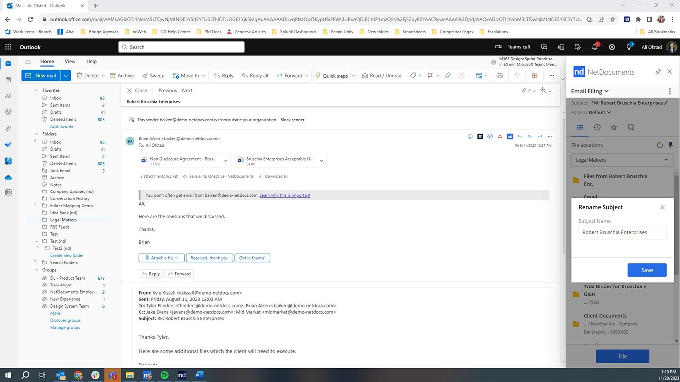The image size is (680, 382).
Task: Open the notifications bell
Action: [x=595, y=47]
